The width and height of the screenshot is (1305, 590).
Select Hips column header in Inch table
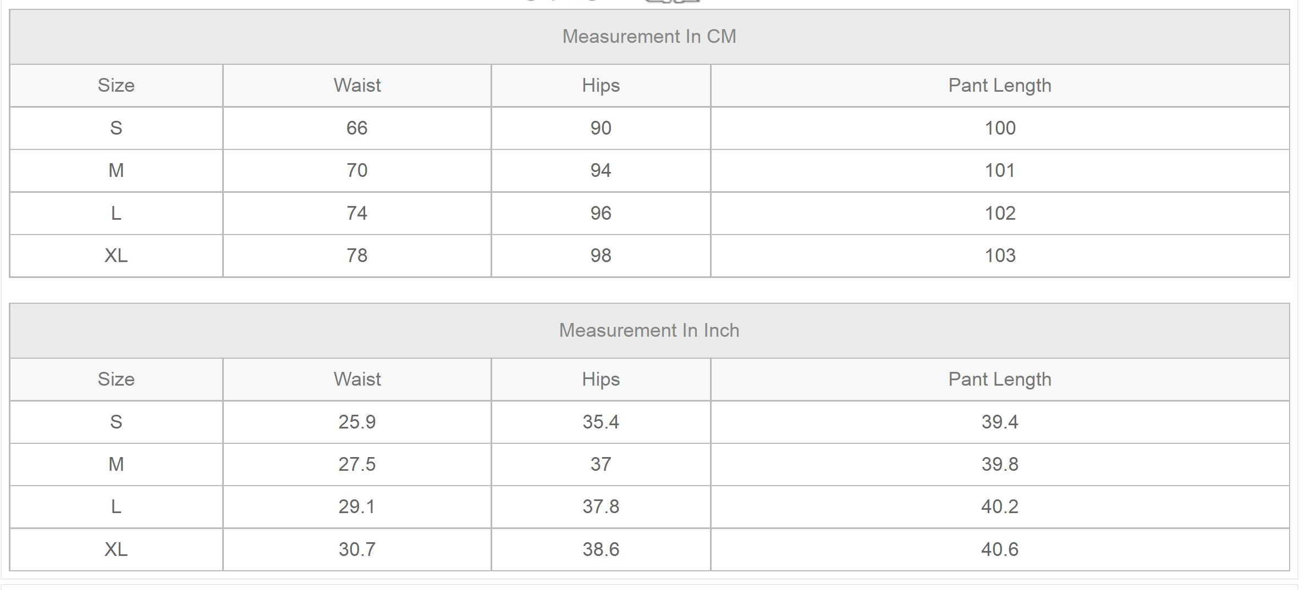click(x=601, y=379)
